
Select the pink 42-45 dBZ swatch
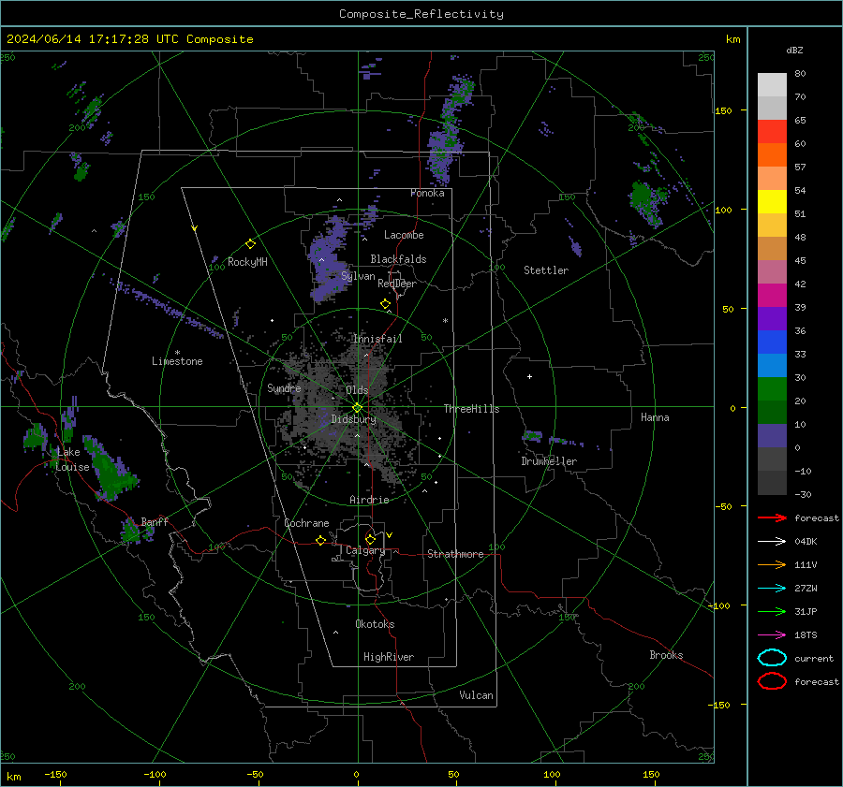pyautogui.click(x=772, y=272)
